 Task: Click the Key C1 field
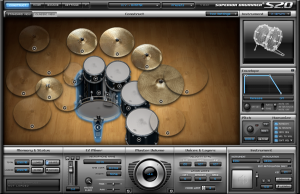286,172
